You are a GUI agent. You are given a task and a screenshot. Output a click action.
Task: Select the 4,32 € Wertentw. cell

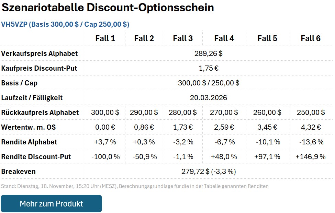tap(310, 127)
